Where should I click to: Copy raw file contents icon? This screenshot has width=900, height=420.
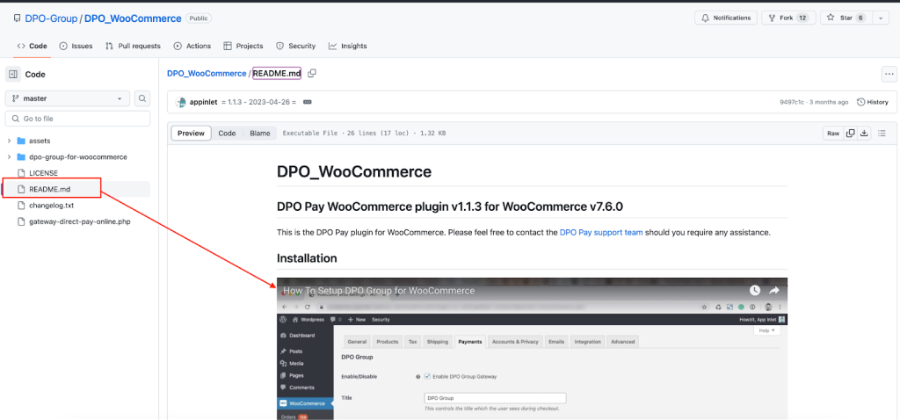[x=851, y=133]
